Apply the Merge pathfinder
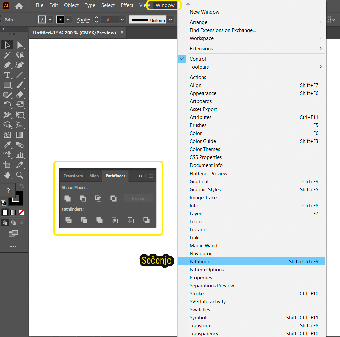 99,220
